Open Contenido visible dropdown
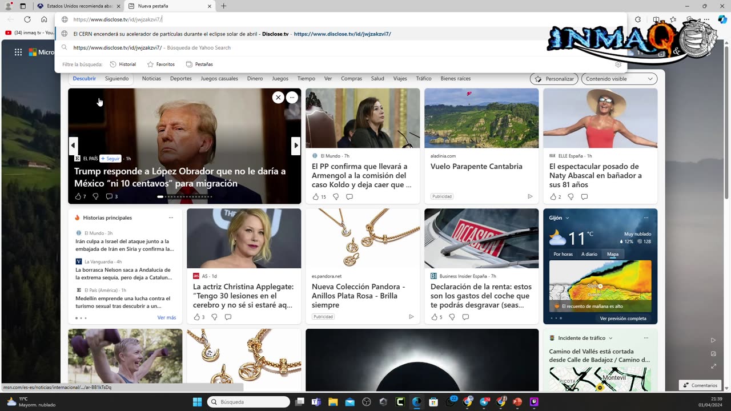 coord(619,79)
